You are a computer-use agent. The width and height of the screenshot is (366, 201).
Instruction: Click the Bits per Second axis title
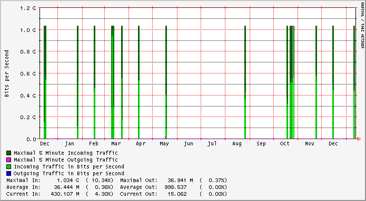pyautogui.click(x=7, y=73)
